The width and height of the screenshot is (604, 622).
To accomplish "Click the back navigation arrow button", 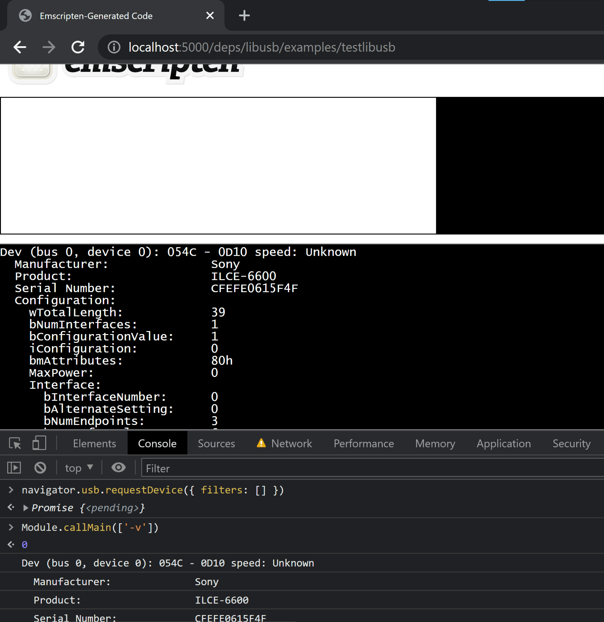I will tap(20, 47).
